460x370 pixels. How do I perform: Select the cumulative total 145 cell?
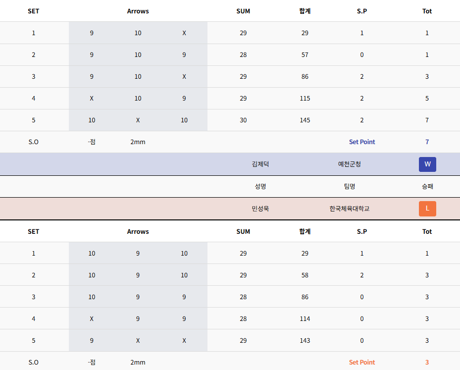point(305,120)
